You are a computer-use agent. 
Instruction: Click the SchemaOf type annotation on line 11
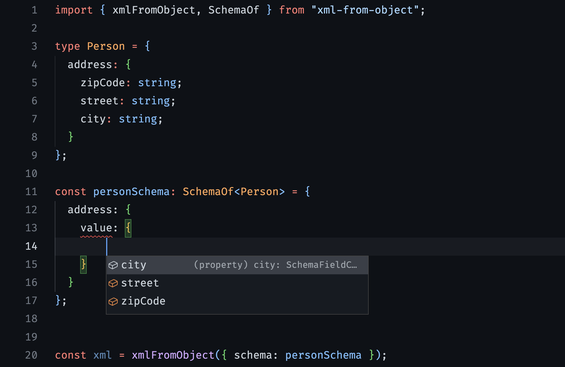click(208, 192)
